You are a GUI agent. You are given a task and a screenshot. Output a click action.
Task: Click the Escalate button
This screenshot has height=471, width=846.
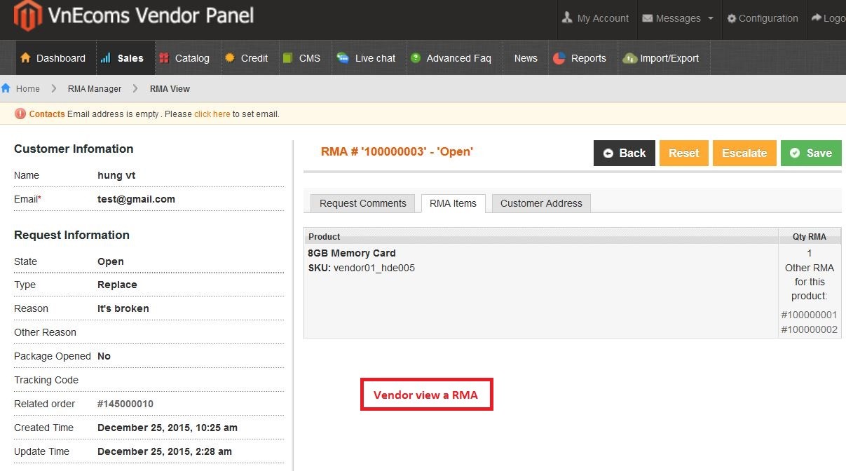[x=744, y=153]
